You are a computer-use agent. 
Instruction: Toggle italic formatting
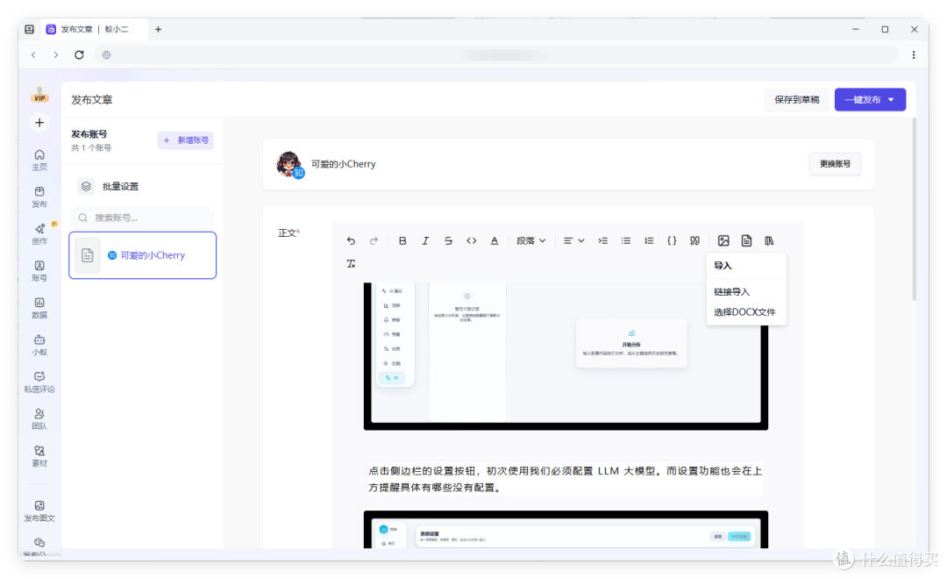click(x=425, y=240)
